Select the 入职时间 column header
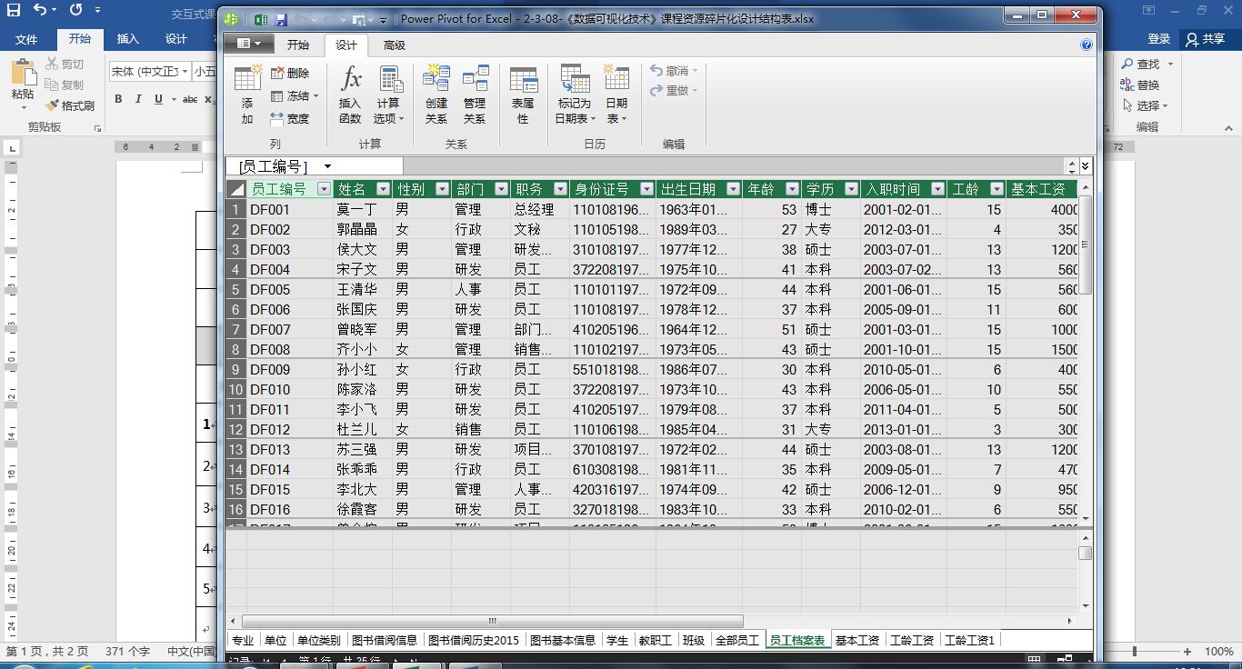Image resolution: width=1242 pixels, height=669 pixels. click(x=904, y=189)
